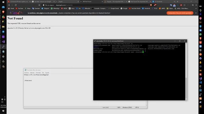
Task: Dismiss the Wayback Machine banner
Action: coord(196,13)
